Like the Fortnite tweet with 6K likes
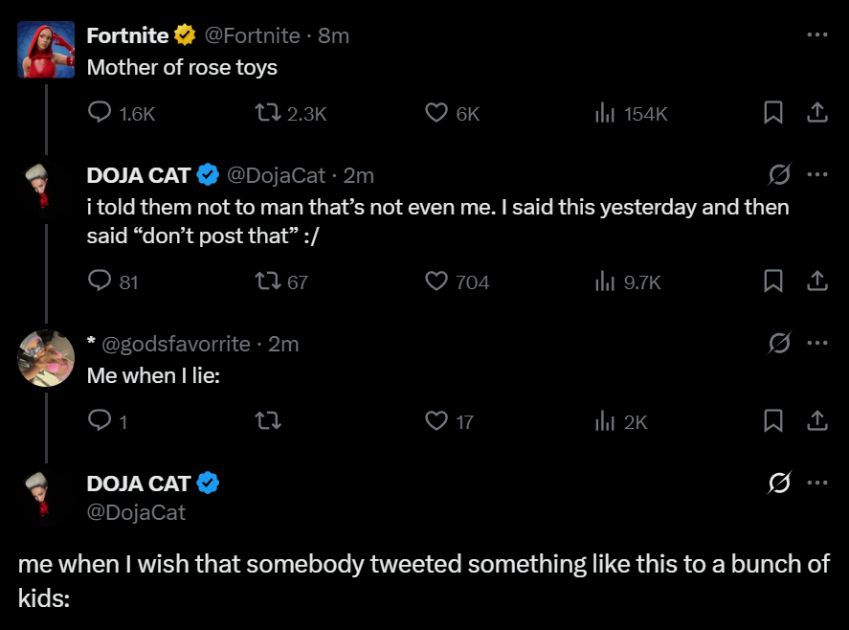 (x=436, y=113)
